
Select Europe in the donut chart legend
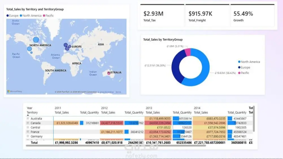pos(244,68)
